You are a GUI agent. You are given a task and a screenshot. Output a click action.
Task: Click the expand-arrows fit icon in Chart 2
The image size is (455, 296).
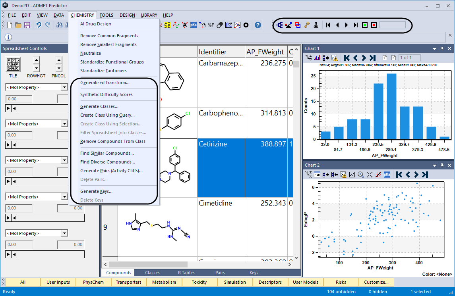370,175
